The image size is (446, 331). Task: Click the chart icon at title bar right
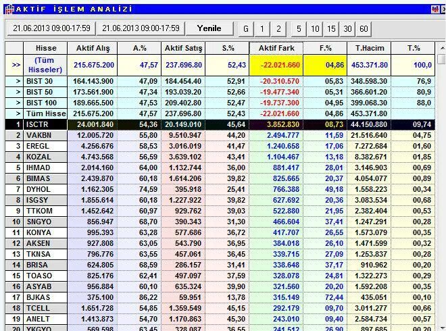pos(435,9)
